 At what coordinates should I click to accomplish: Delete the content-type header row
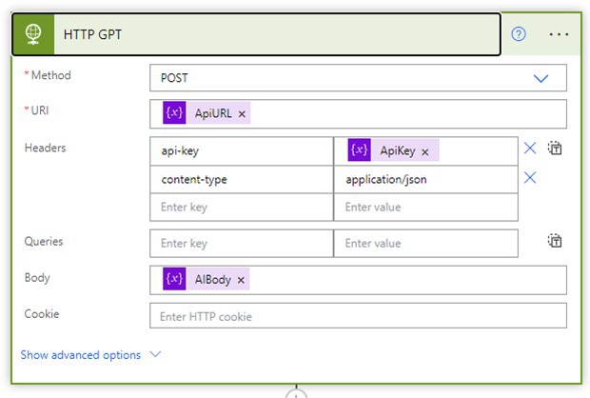[x=530, y=178]
